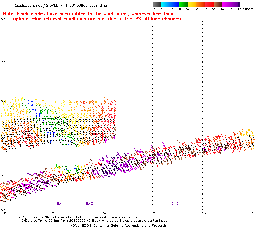Click the longitude label -21
Screen dimensions: 255x231
click(153, 213)
